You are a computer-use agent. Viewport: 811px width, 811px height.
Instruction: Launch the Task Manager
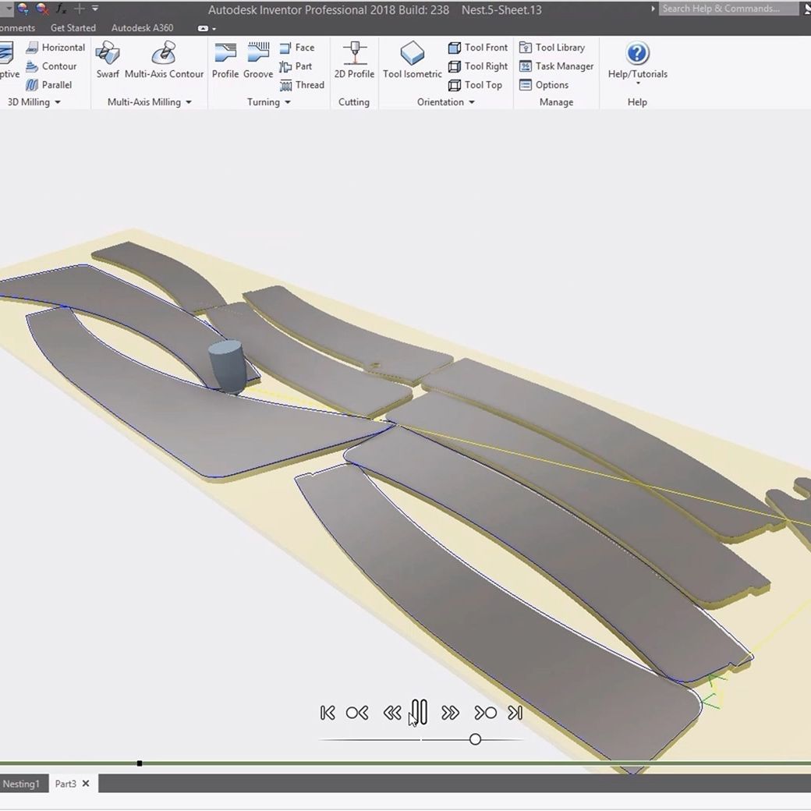pos(556,66)
